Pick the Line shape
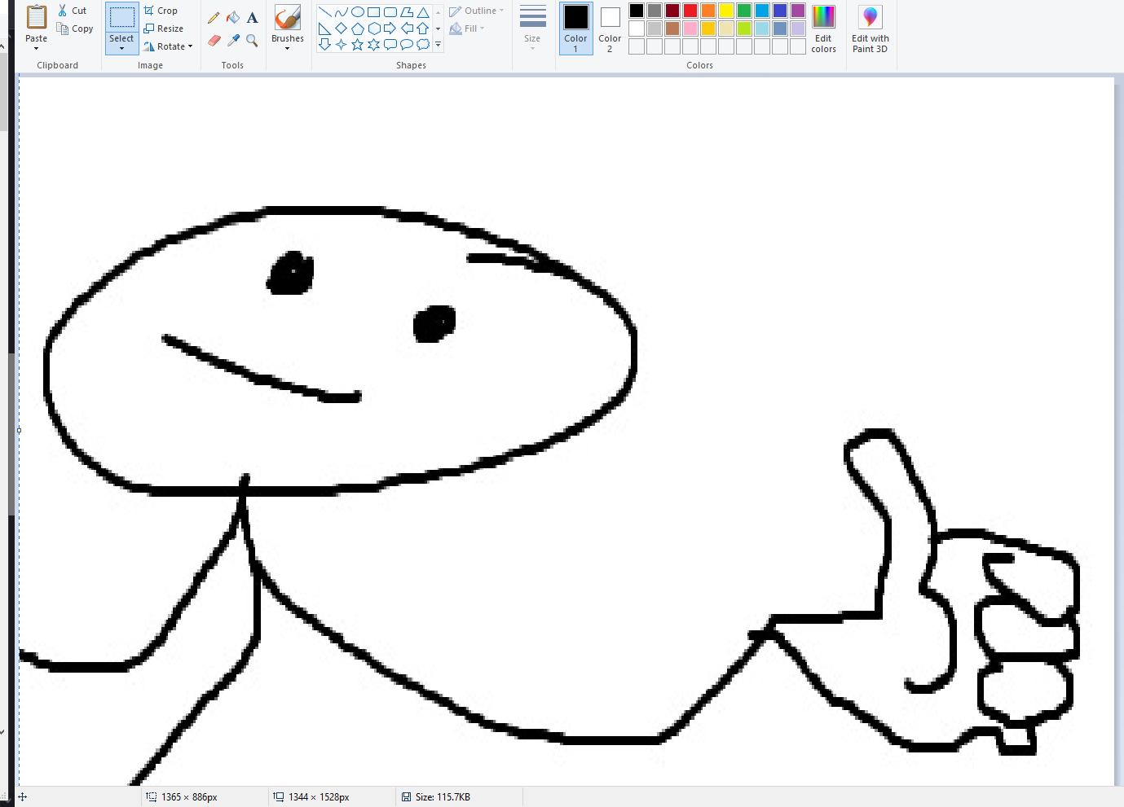This screenshot has width=1124, height=807. click(325, 12)
